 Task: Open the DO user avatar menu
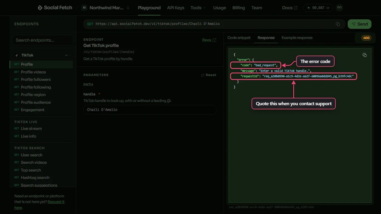[x=339, y=8]
